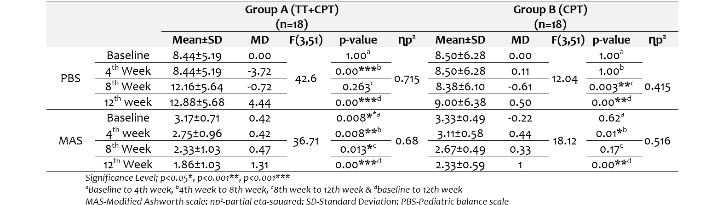Click the mean difference 1.31 cell
Image resolution: width=723 pixels, height=205 pixels.
tap(259, 165)
